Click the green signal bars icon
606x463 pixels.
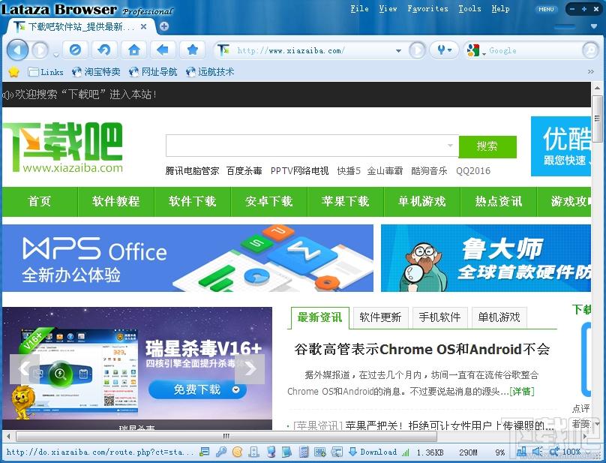[406, 452]
